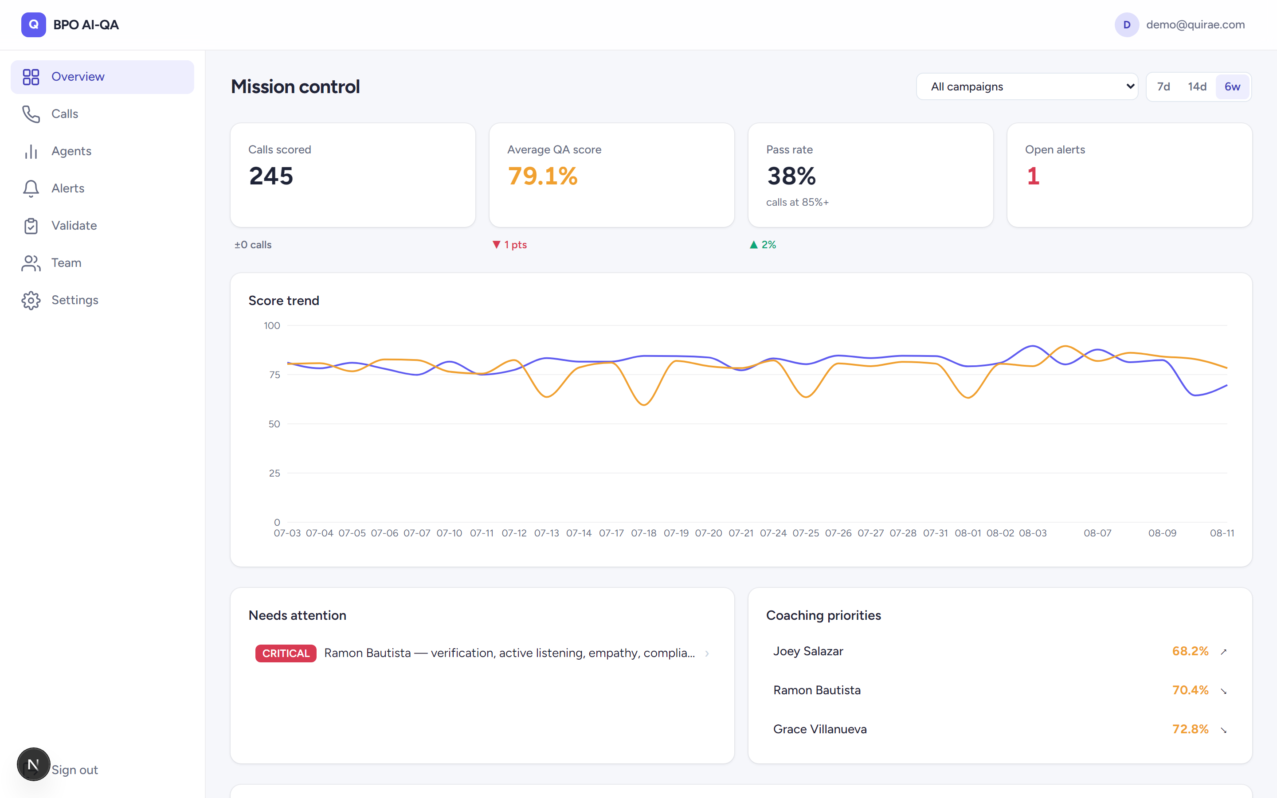Open Grace Villanueva coaching entry
The height and width of the screenshot is (798, 1277).
click(x=1000, y=729)
